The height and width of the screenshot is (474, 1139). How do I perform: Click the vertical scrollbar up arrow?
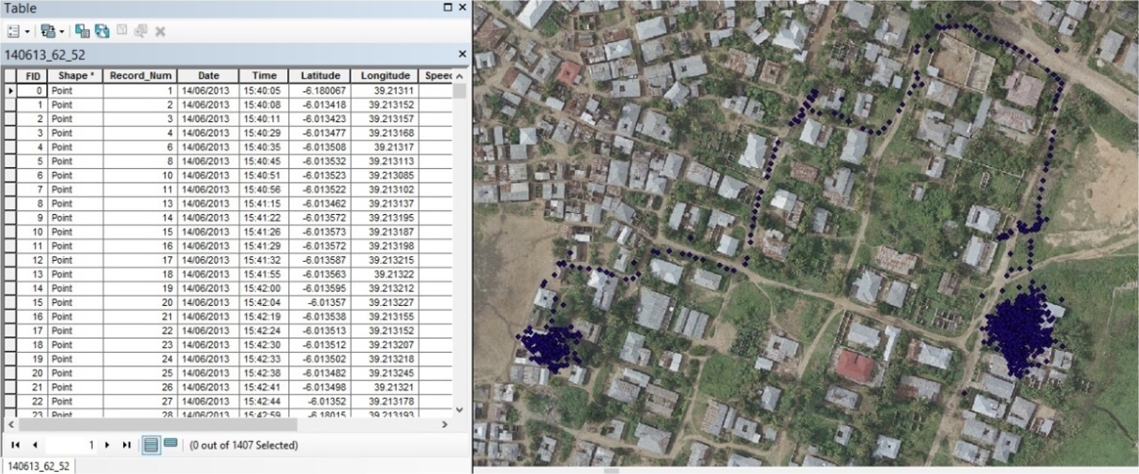click(460, 76)
